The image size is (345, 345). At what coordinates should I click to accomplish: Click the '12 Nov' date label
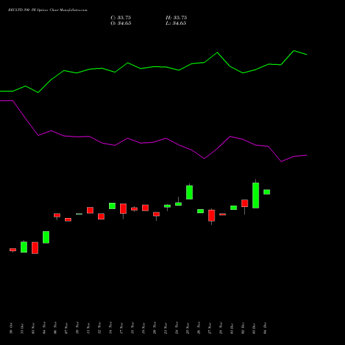(99, 328)
